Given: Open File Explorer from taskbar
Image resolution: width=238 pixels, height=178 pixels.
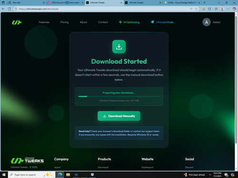Looking at the screenshot, I should point(68,175).
